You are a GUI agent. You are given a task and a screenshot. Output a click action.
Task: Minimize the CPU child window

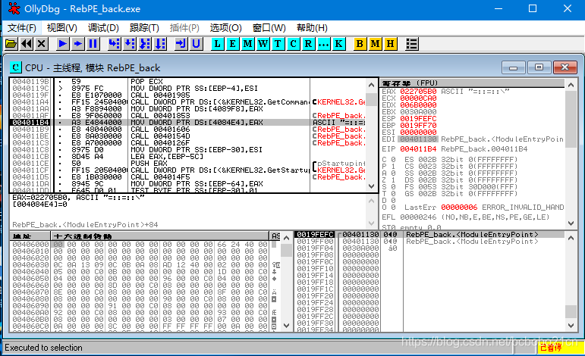514,67
